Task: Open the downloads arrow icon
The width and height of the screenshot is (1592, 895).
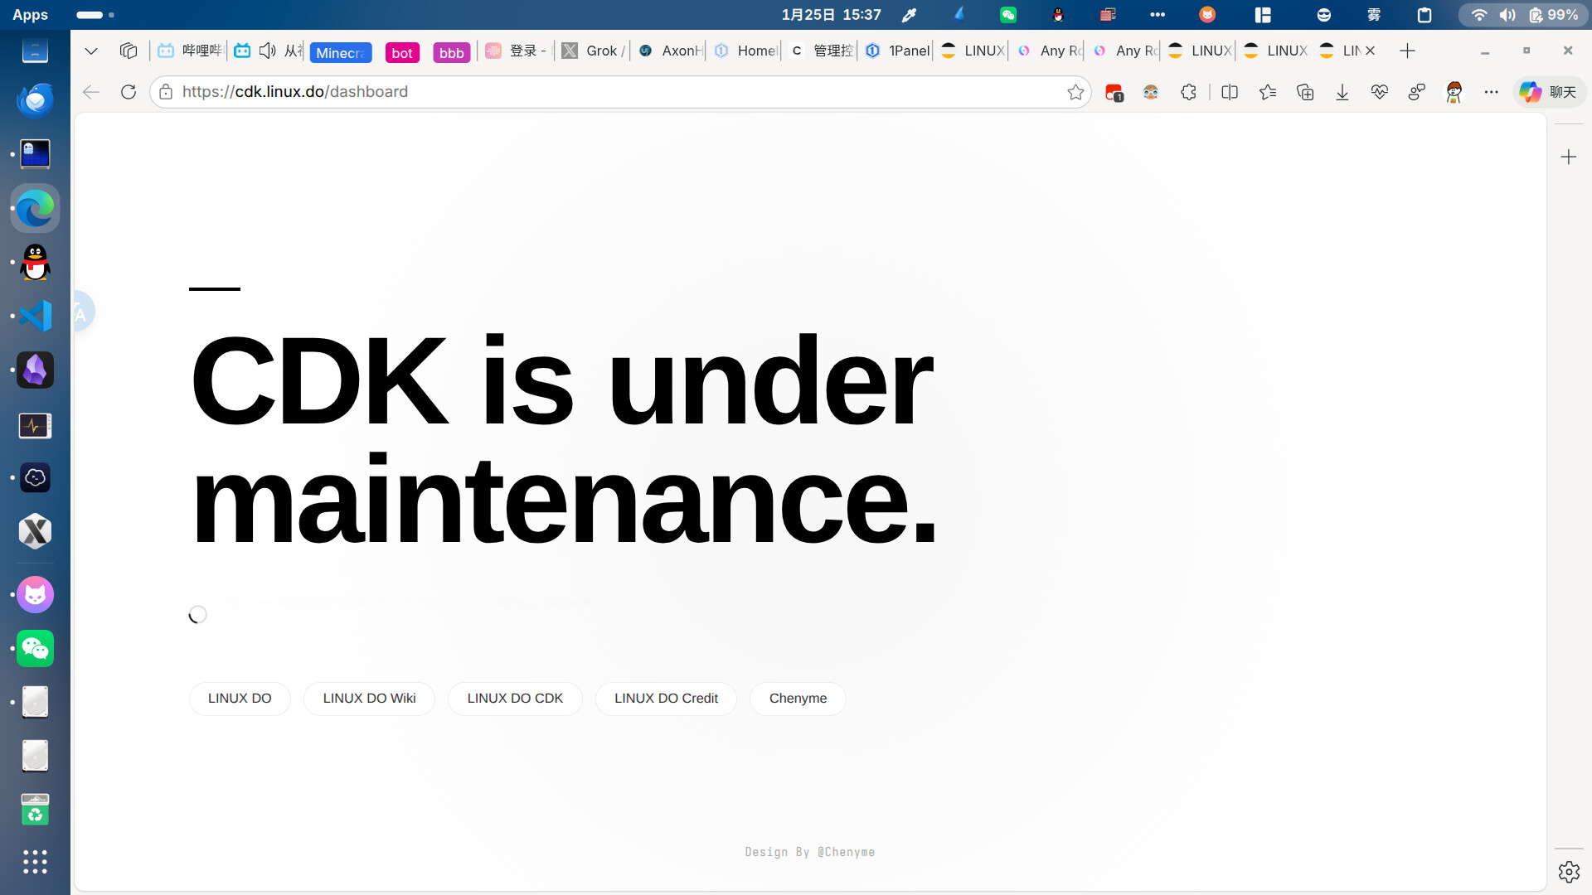Action: 1342,92
